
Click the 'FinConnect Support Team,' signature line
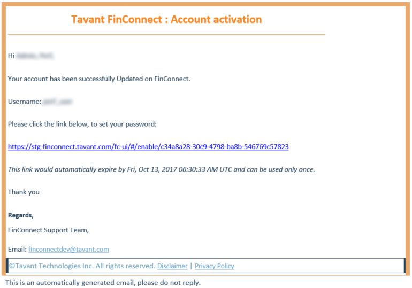coord(48,230)
